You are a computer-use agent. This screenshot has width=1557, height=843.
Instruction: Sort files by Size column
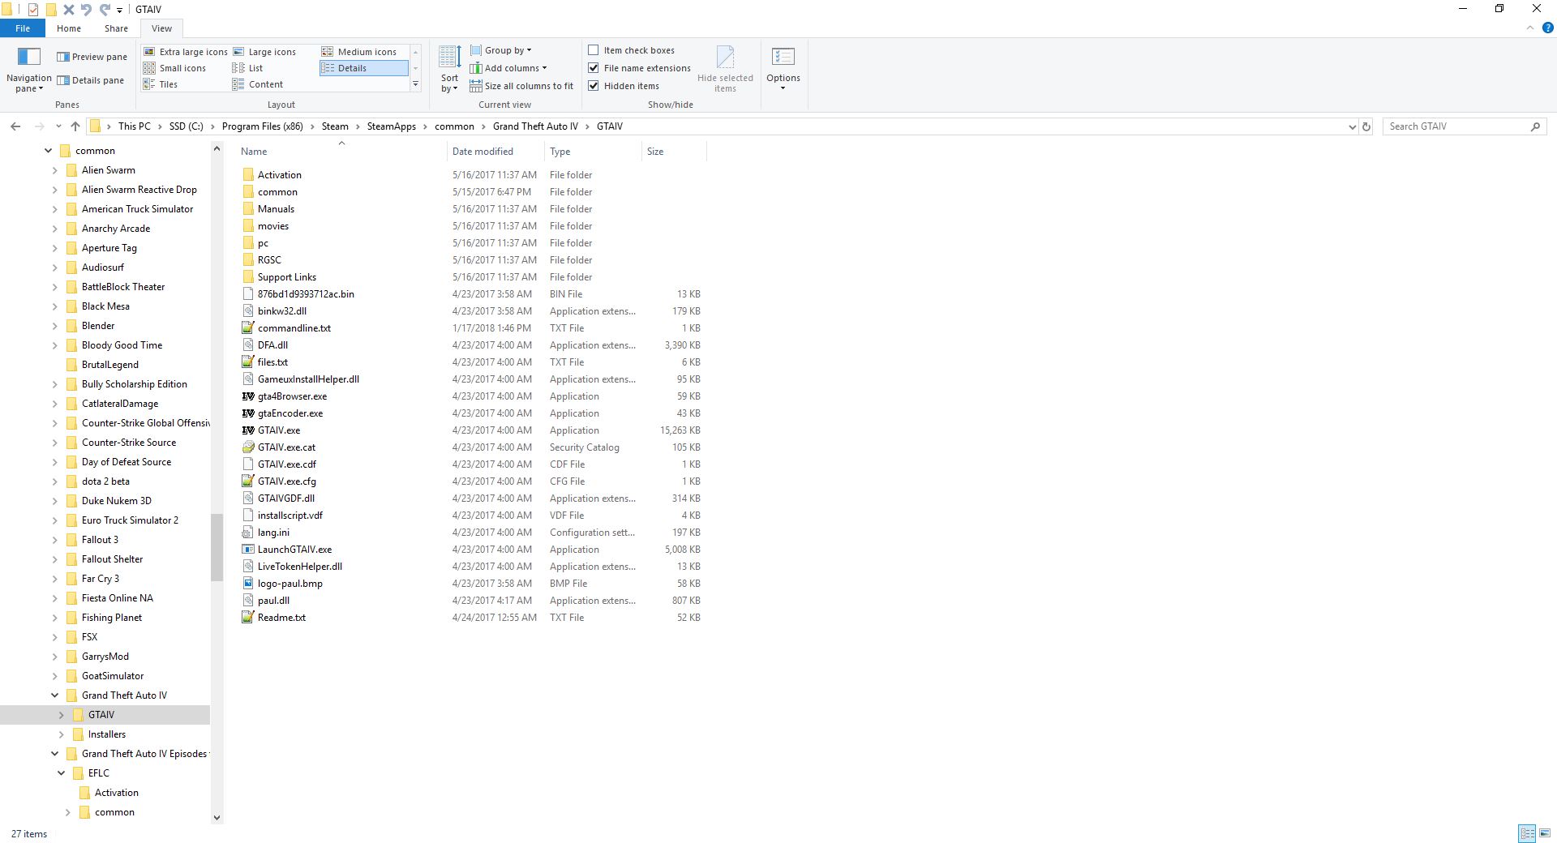coord(674,152)
